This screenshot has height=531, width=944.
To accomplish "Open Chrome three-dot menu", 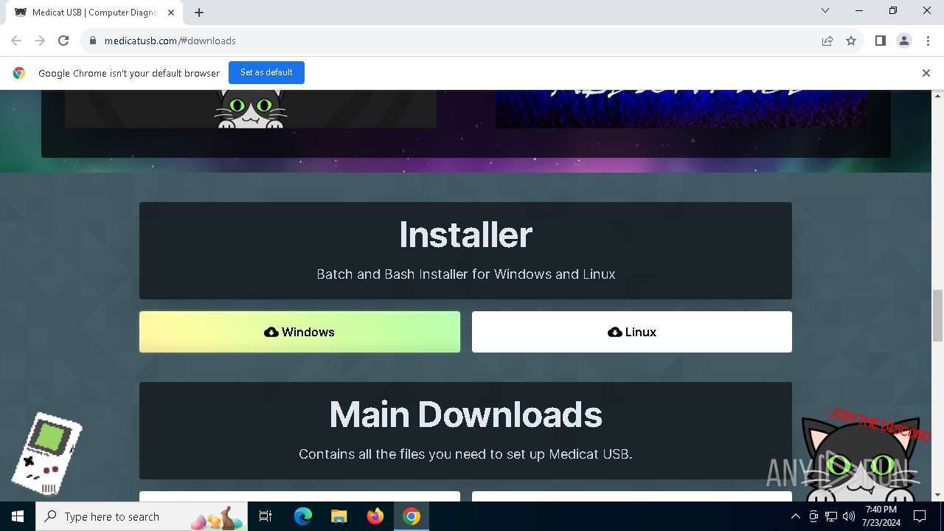I will coord(928,41).
